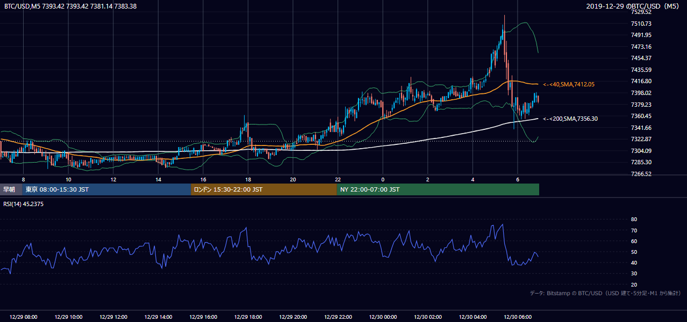Select the NY 22:00-07:00 JST session bar
Viewport: 687px width, 322px height.
pos(438,189)
